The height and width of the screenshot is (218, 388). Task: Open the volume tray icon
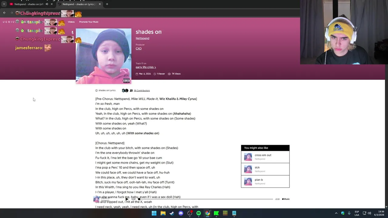point(370,213)
